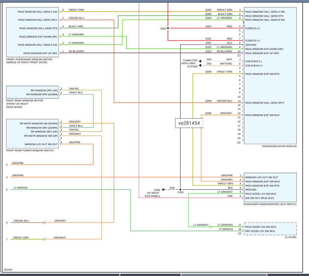Screen dimensions: 309x276
Task: Select PASS DOOR LCK SW MUX in the CLUSTER box
Action: coord(260,227)
